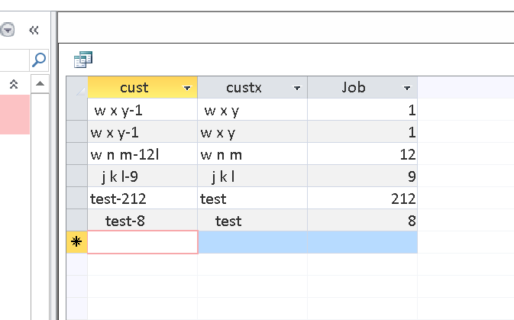Select the row selector for test-8 record
The height and width of the screenshot is (320, 514).
(x=77, y=221)
